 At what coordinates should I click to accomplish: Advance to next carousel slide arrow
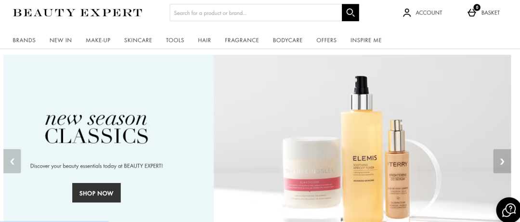[x=502, y=161]
